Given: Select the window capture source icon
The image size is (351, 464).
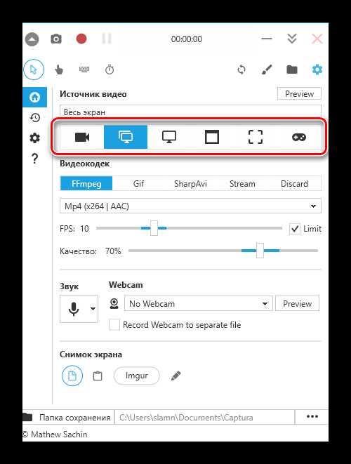Looking at the screenshot, I should pos(212,137).
